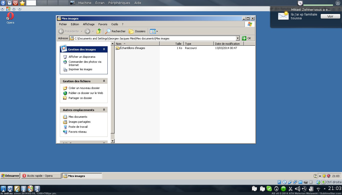
Task: Open the Échantillons d'images shortcut
Action: [132, 48]
